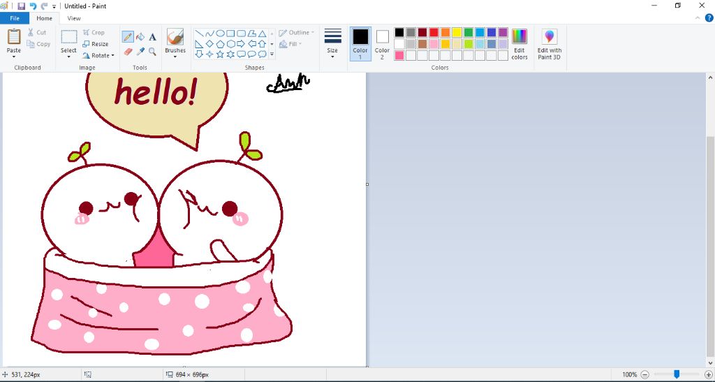Select the Fill with color bucket tool

coord(140,37)
